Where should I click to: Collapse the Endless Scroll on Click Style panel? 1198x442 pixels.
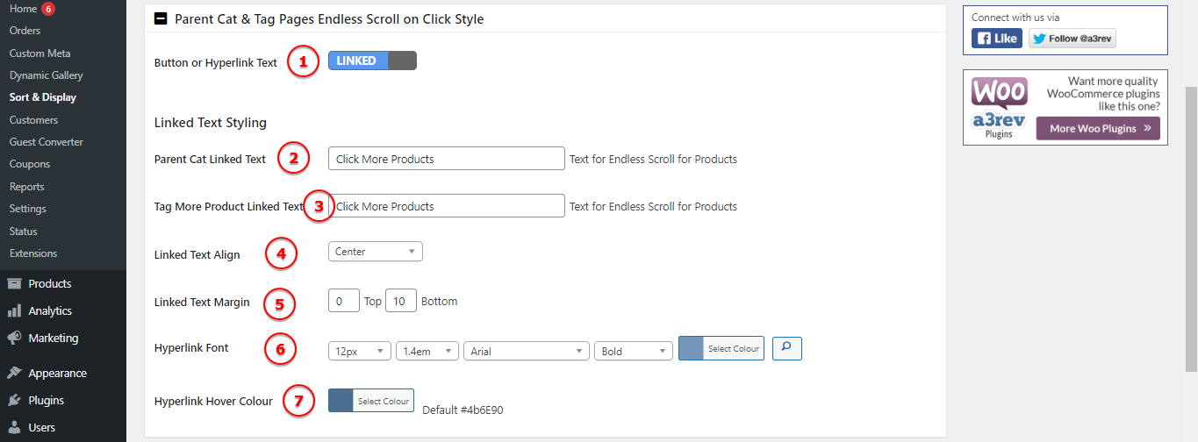pyautogui.click(x=161, y=18)
